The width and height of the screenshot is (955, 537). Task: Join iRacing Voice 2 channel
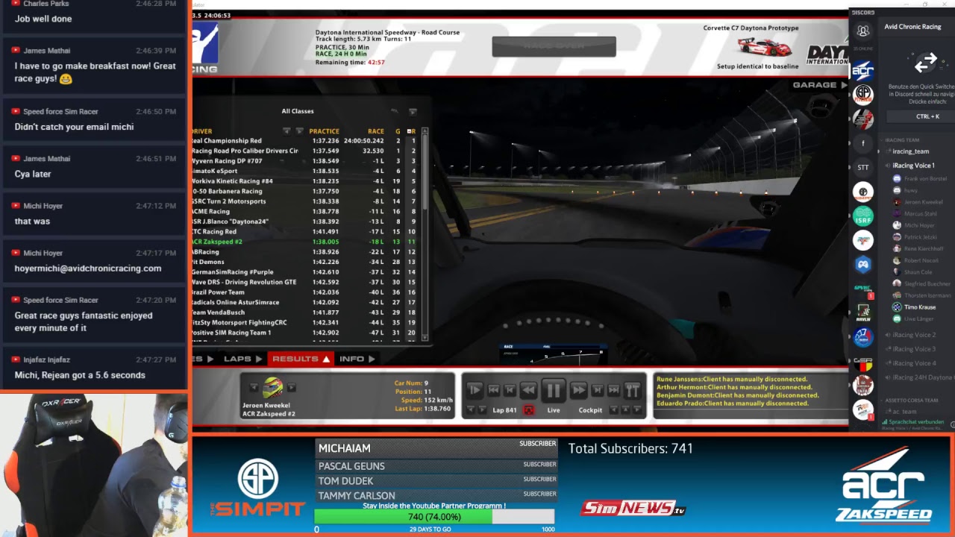pos(913,335)
